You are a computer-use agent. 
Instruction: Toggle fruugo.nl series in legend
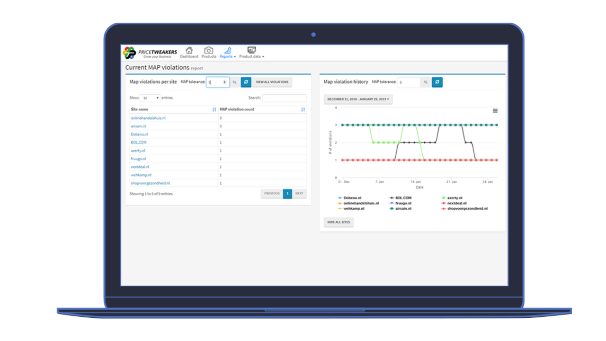[x=401, y=203]
